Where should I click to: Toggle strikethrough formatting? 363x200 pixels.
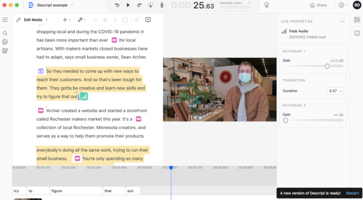(x=95, y=20)
